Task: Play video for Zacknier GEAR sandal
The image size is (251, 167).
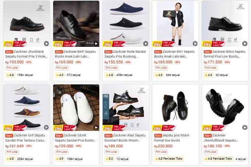Action: pyautogui.click(x=96, y=127)
